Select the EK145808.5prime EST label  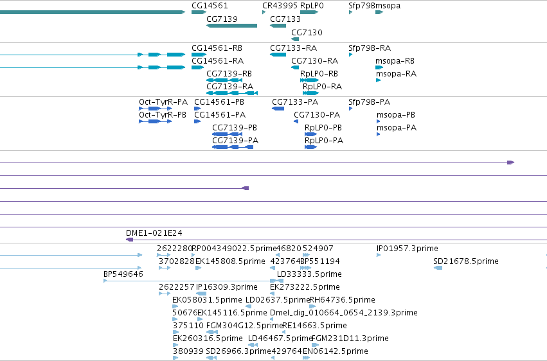(230, 261)
